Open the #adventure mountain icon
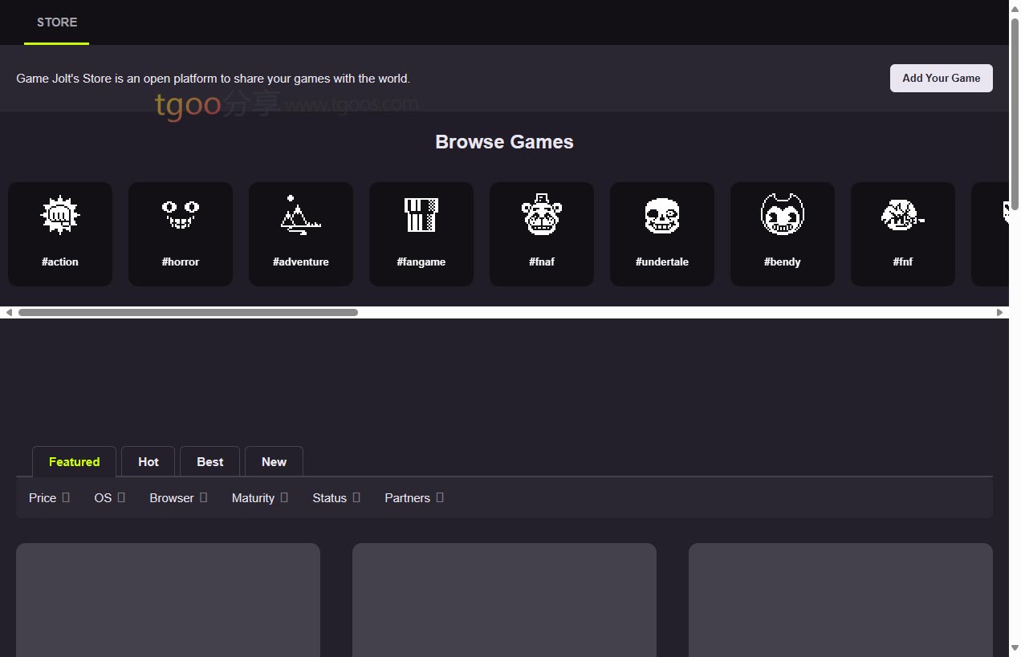1021x657 pixels. point(301,216)
